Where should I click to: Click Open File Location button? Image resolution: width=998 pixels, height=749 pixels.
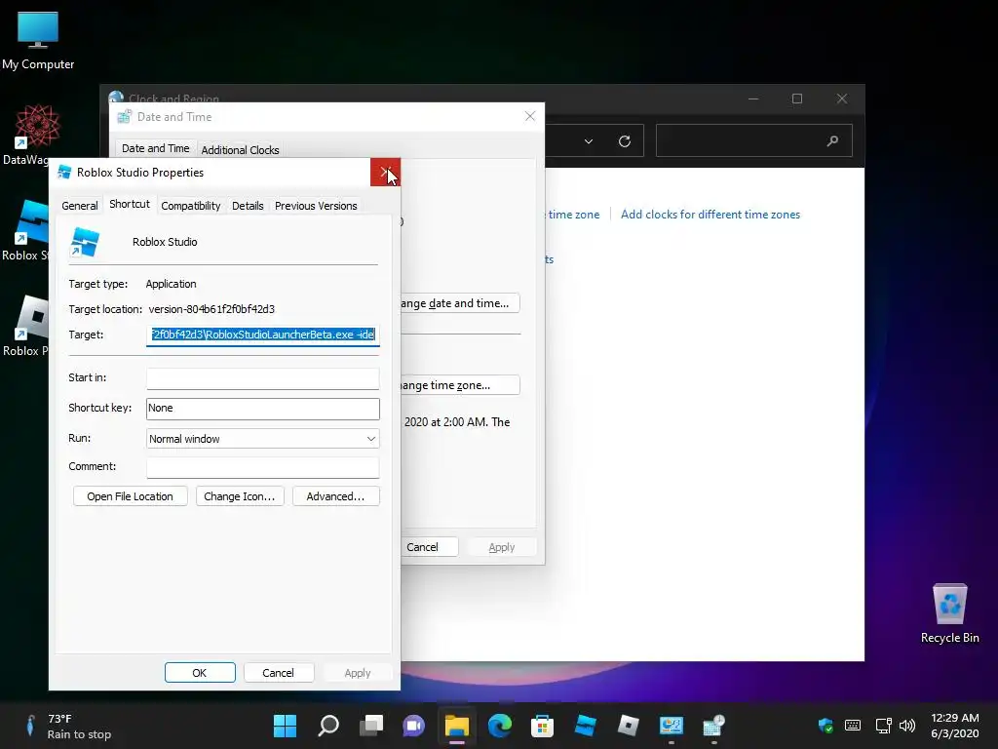[x=130, y=496]
